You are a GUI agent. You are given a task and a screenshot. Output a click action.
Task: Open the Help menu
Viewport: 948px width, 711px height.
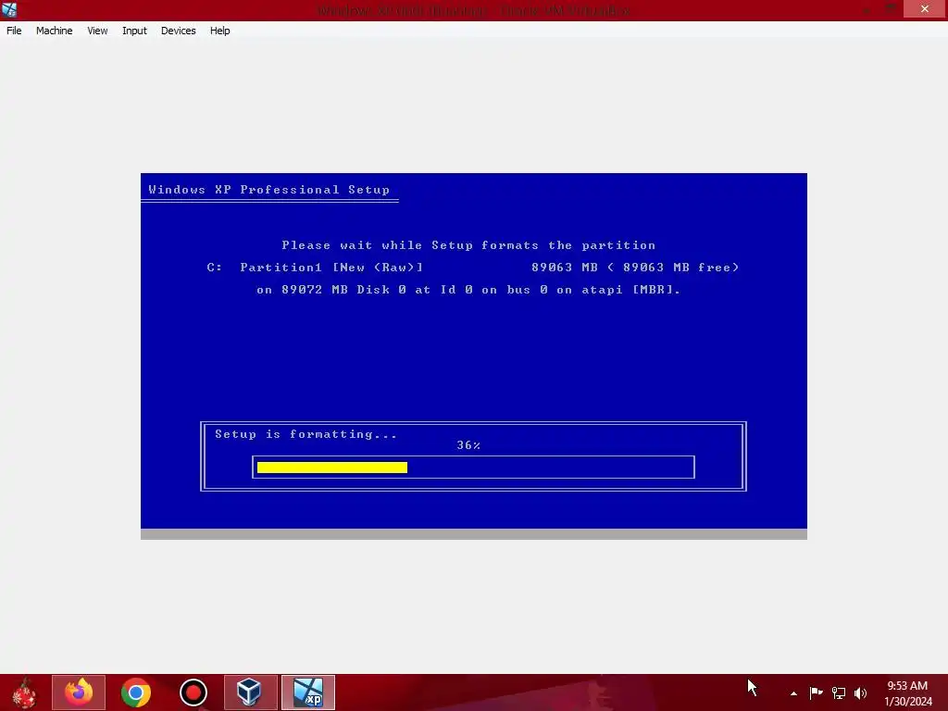tap(220, 31)
